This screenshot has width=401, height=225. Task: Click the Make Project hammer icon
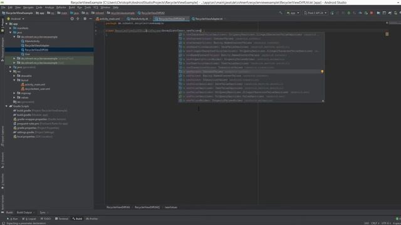coord(281,12)
